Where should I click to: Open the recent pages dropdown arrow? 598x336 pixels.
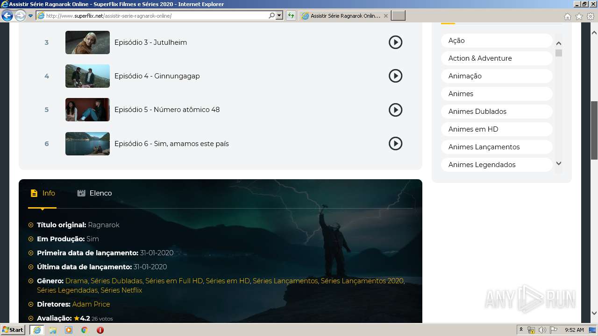point(31,16)
